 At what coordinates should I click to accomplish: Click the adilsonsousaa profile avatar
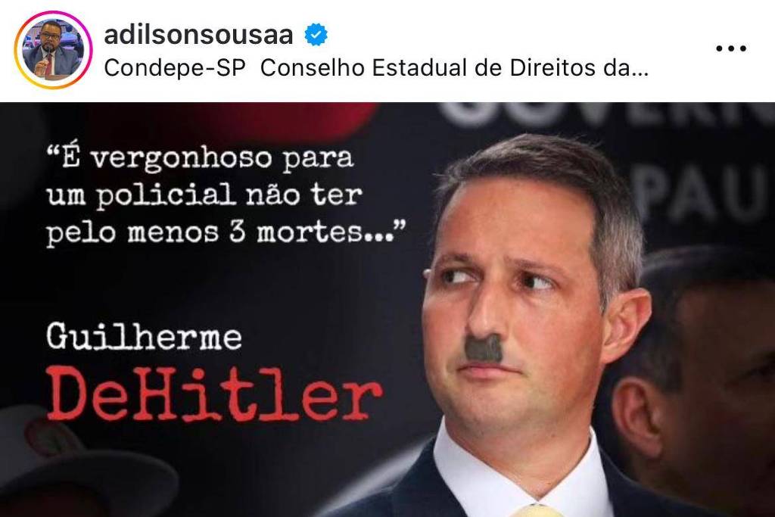point(53,49)
